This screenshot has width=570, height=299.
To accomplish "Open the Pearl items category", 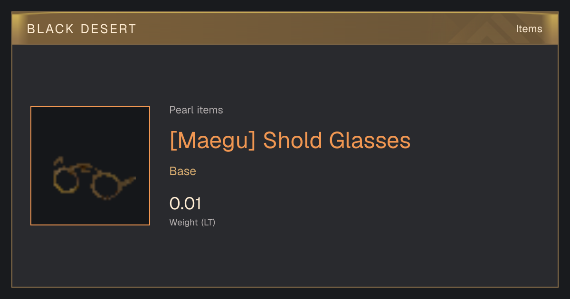I will (x=196, y=110).
